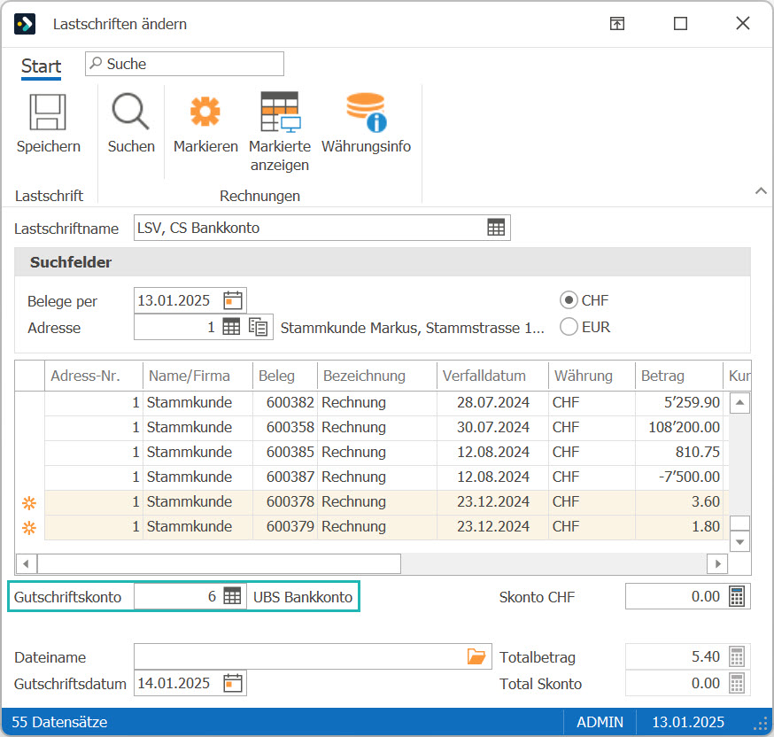Sort by the Bezeichnung column header
774x737 pixels.
[x=377, y=376]
